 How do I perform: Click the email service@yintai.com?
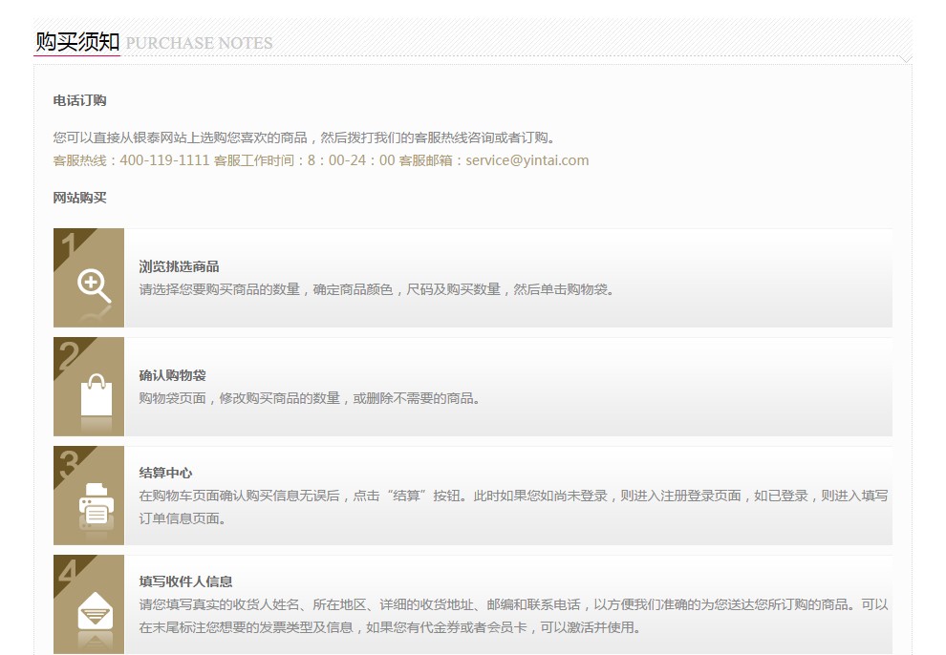527,160
